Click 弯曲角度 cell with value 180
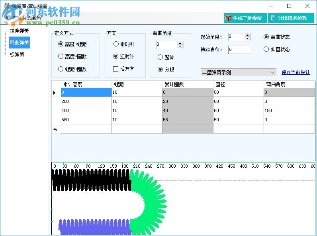 click(x=289, y=110)
